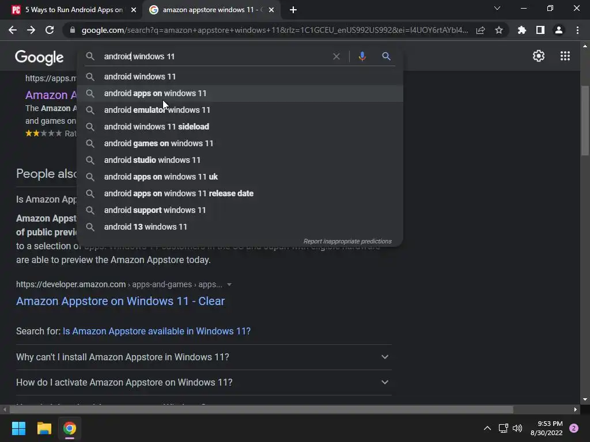Close the PCMag 5 Ways tab

pyautogui.click(x=134, y=10)
